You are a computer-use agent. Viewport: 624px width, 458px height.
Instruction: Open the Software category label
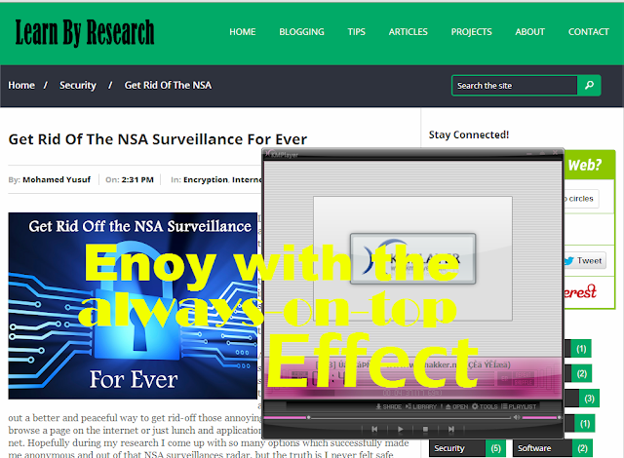[542, 448]
